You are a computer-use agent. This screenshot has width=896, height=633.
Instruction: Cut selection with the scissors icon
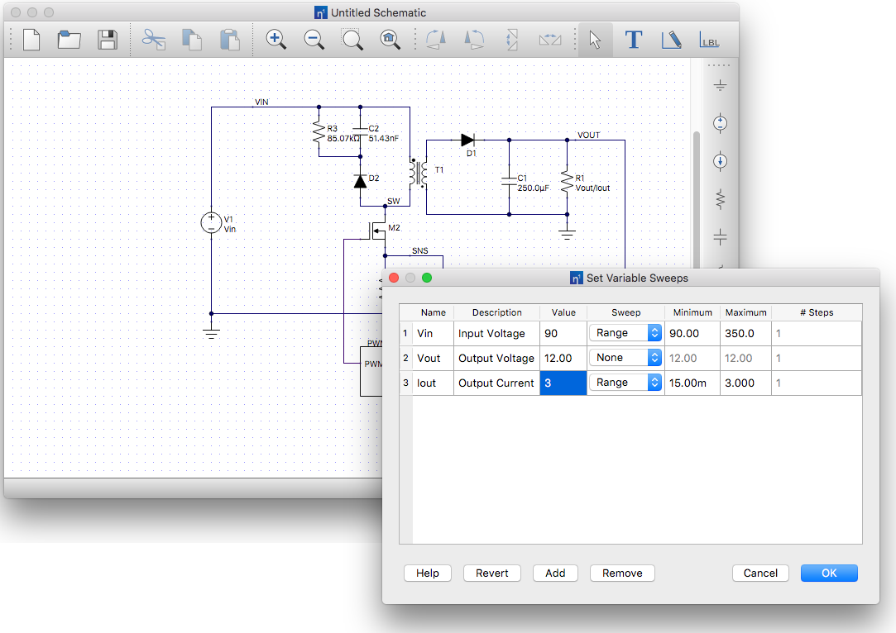(154, 40)
